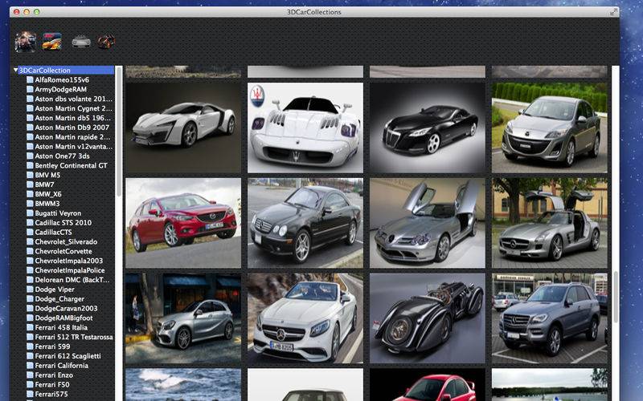Open Dodge Viper entry
The height and width of the screenshot is (401, 643).
coord(54,290)
